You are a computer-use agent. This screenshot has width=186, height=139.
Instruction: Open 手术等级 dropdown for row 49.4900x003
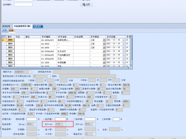coord(104,40)
